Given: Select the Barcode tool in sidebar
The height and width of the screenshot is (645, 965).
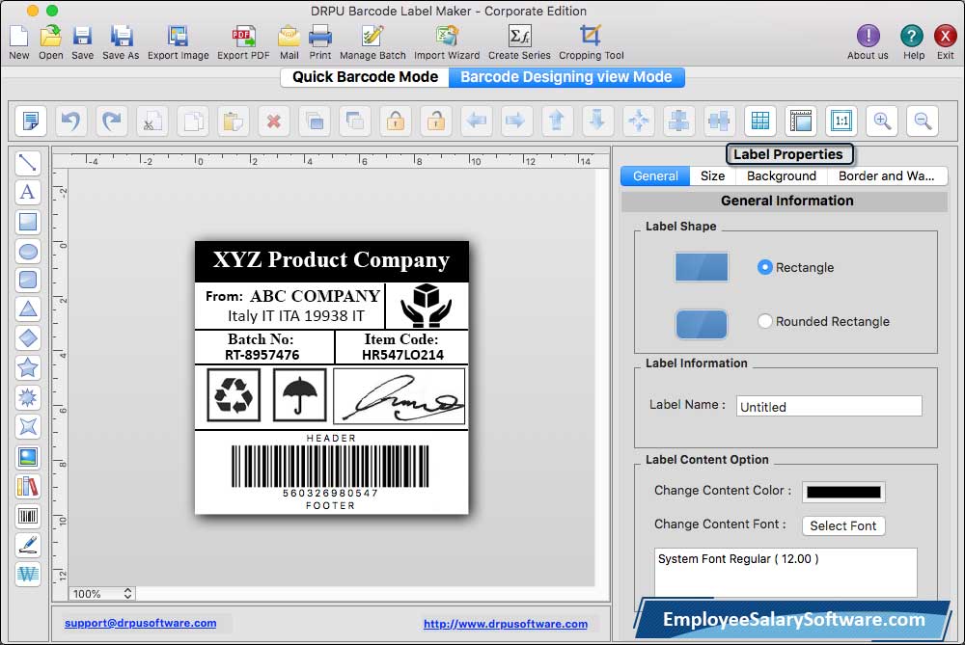Looking at the screenshot, I should point(28,515).
